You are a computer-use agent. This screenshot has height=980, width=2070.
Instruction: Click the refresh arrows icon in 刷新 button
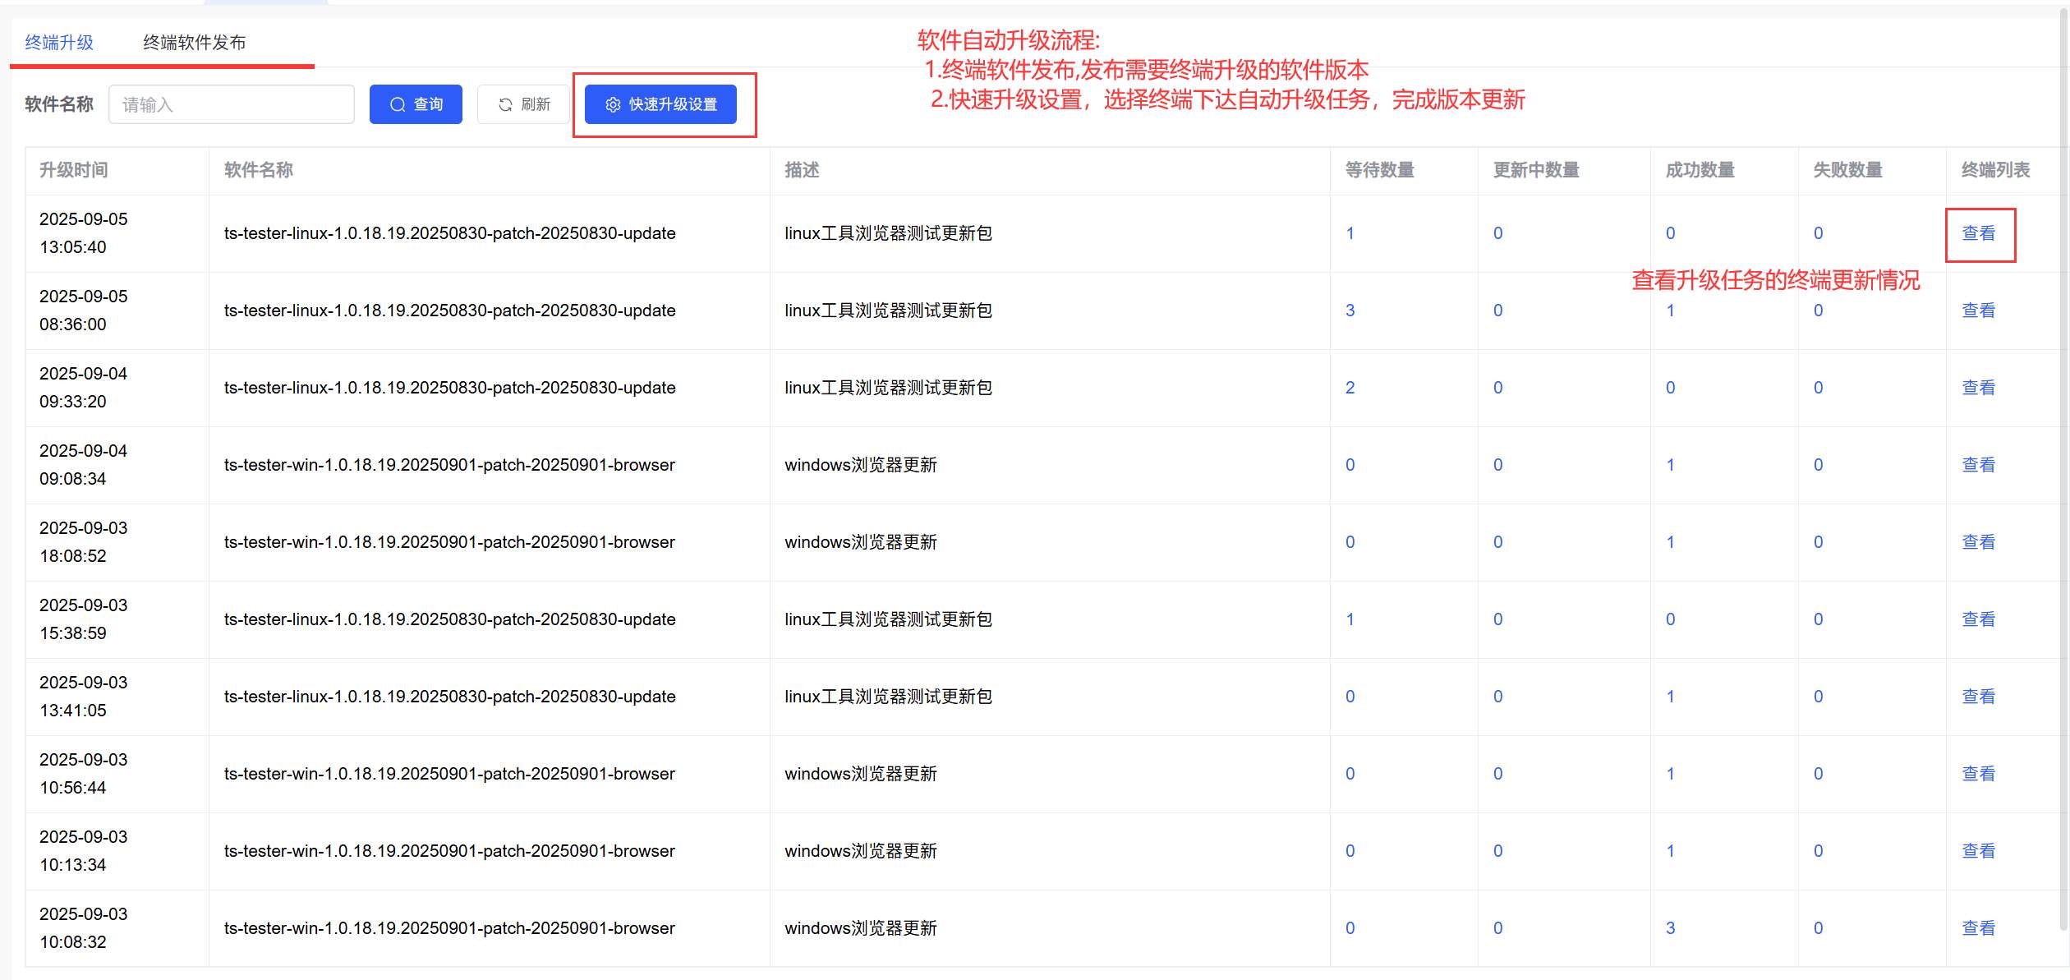click(505, 104)
